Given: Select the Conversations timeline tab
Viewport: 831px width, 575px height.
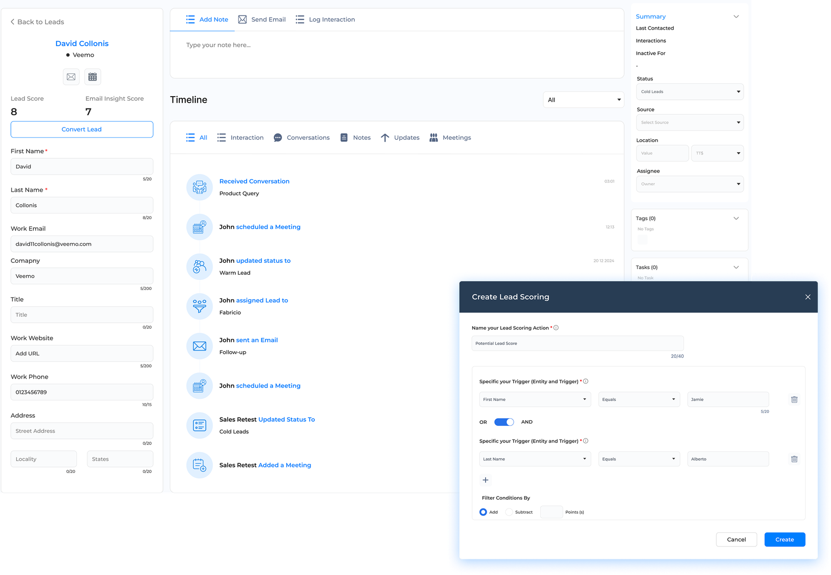Looking at the screenshot, I should tap(302, 138).
